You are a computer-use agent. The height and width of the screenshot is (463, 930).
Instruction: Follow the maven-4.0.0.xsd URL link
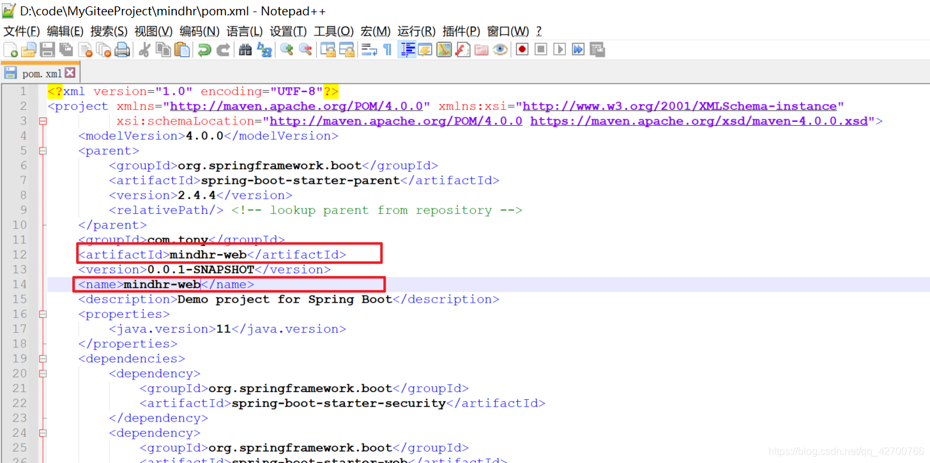[x=699, y=121]
